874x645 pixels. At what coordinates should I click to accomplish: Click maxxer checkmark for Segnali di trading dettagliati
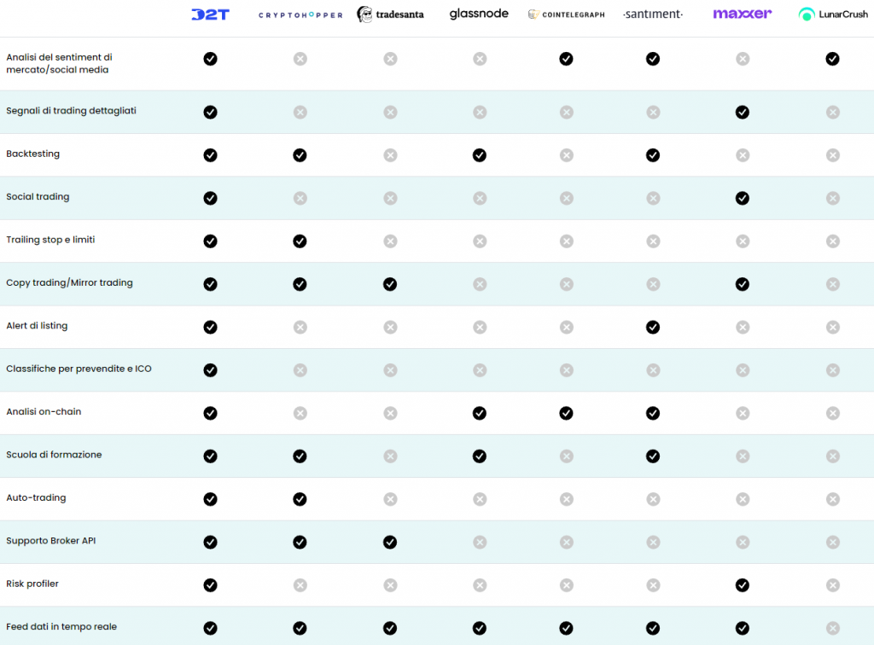point(743,112)
